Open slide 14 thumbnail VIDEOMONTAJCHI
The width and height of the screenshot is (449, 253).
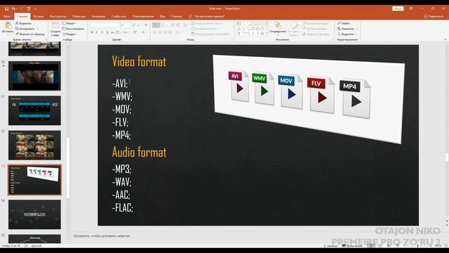click(x=34, y=214)
